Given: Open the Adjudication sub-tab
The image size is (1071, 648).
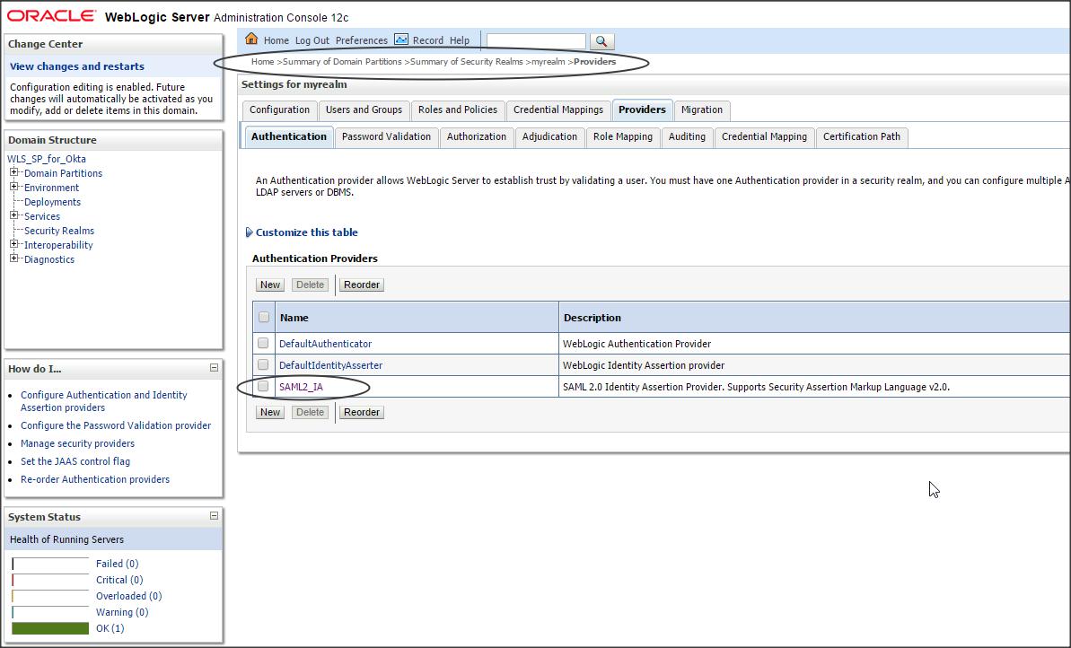Looking at the screenshot, I should pyautogui.click(x=549, y=137).
